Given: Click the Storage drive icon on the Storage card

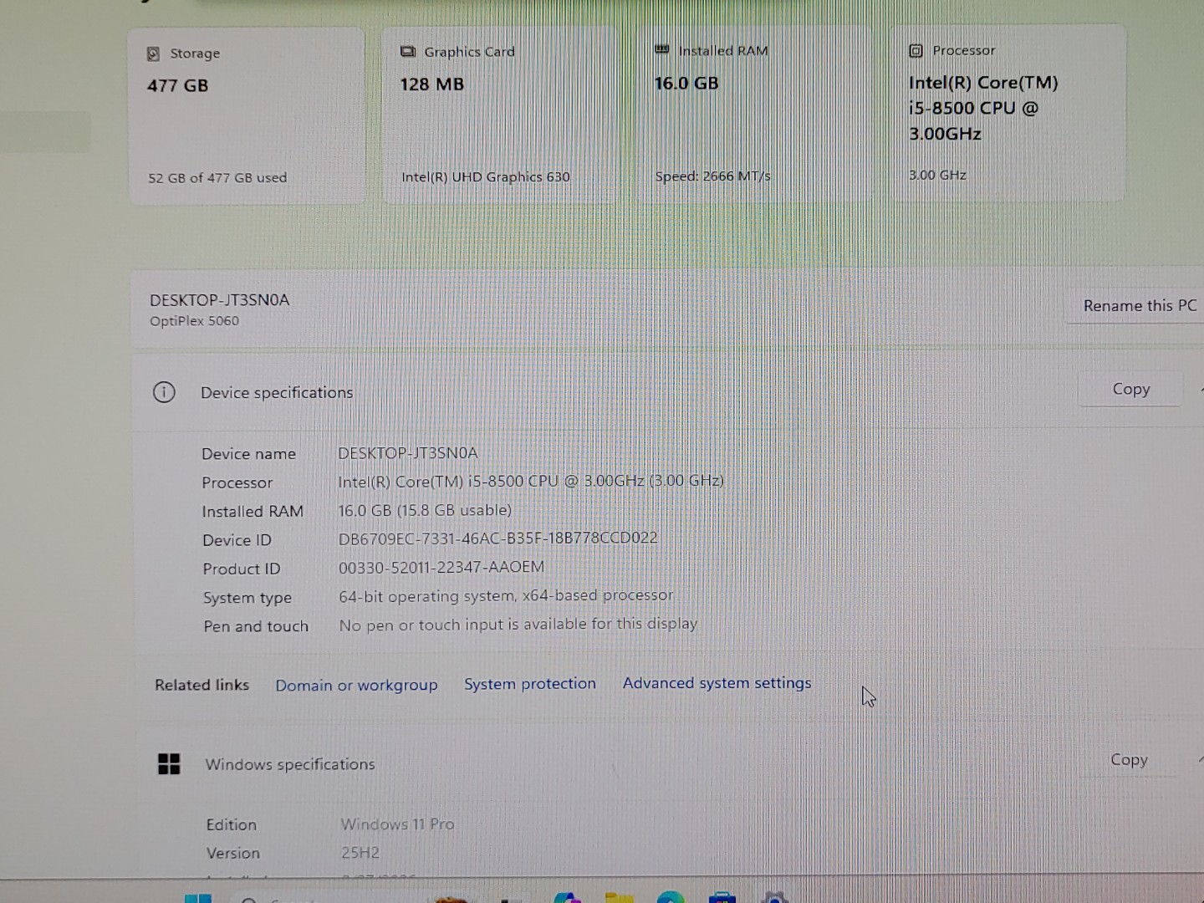Looking at the screenshot, I should (152, 53).
